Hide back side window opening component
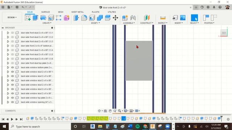The image size is (232, 130). point(13,102)
